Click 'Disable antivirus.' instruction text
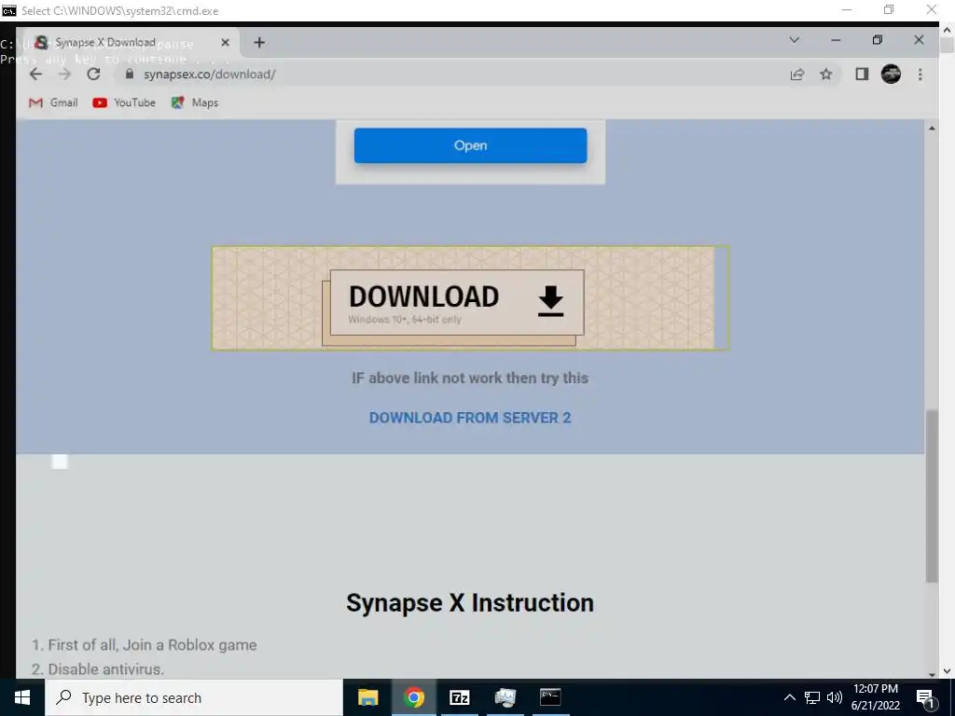 click(106, 669)
